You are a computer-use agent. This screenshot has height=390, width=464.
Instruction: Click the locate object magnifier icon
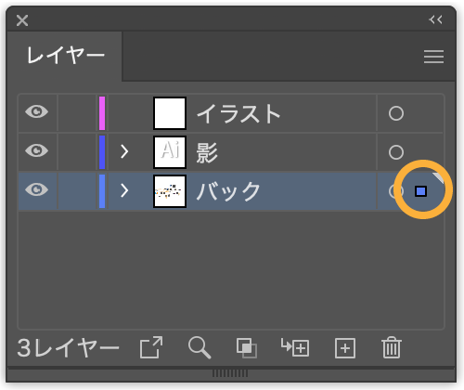pos(200,348)
